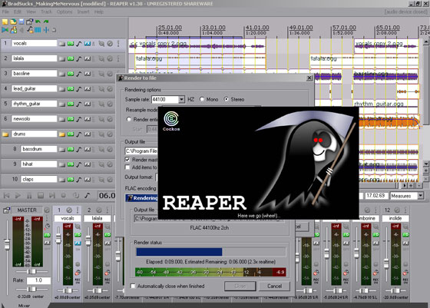Click the rhythm_guitar track name field
Screen dimensions: 430x308
pos(35,104)
